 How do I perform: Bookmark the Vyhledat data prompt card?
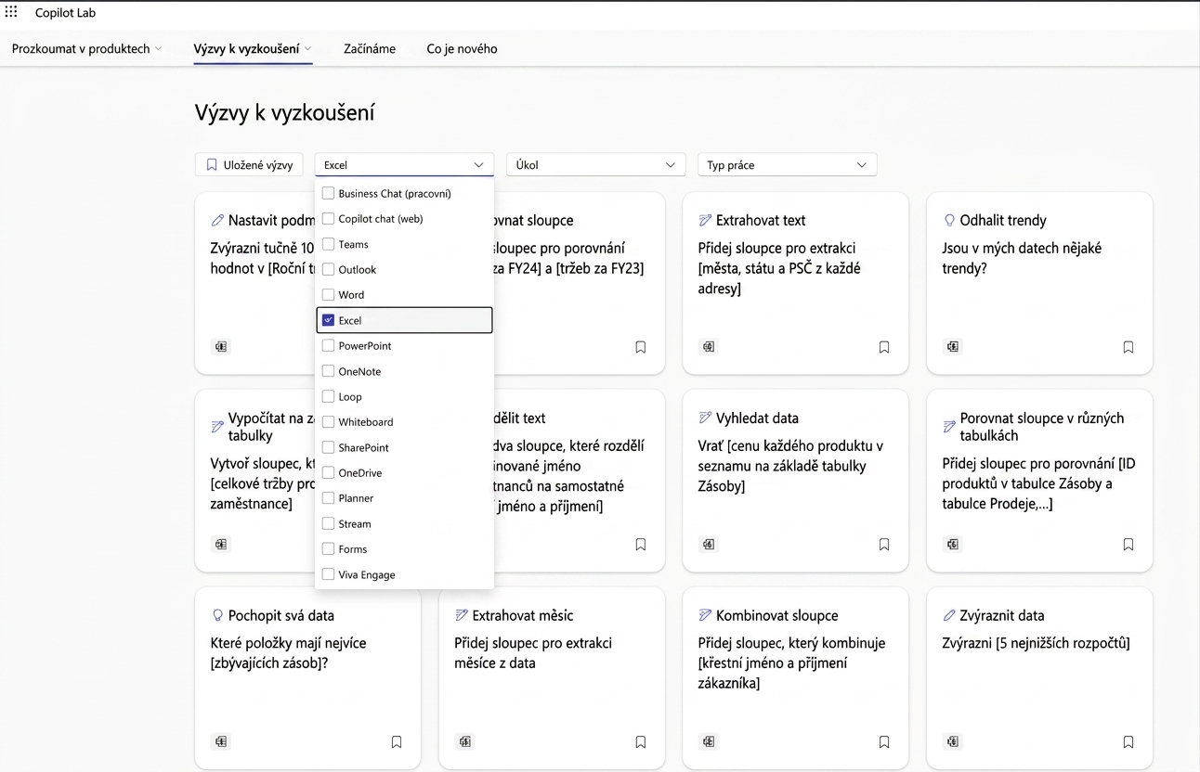[x=884, y=545]
